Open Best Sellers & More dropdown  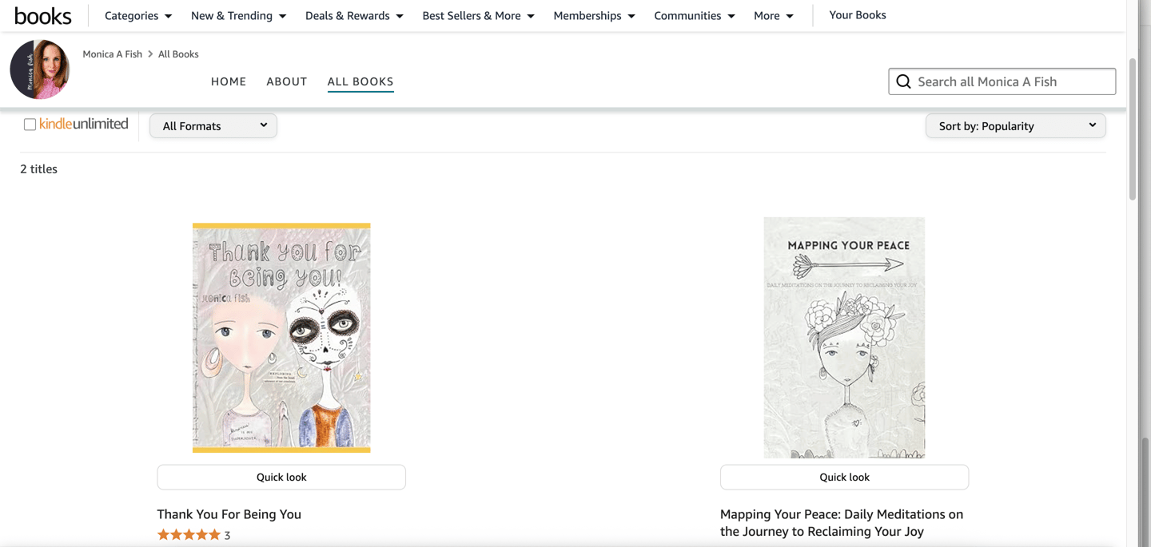click(478, 16)
